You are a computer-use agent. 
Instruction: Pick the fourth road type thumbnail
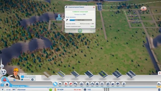(x=89, y=74)
